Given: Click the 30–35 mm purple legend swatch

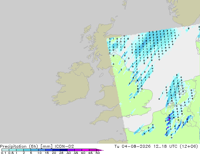Looking at the screenshot, I should [71, 150].
